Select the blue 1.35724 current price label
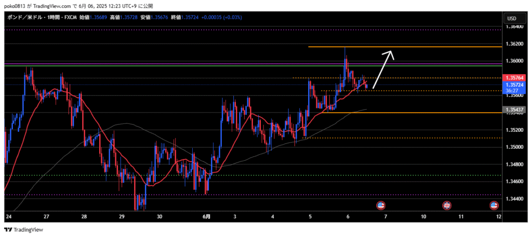Image resolution: width=532 pixels, height=237 pixels. [x=515, y=84]
